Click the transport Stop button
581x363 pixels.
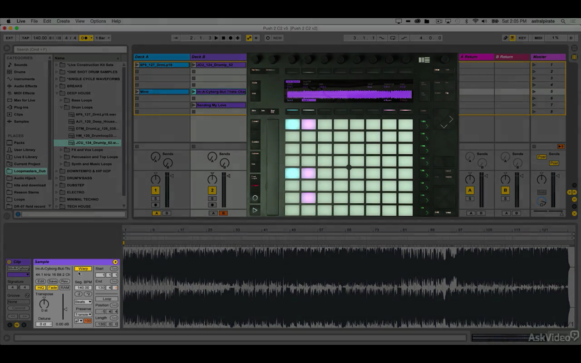[223, 38]
